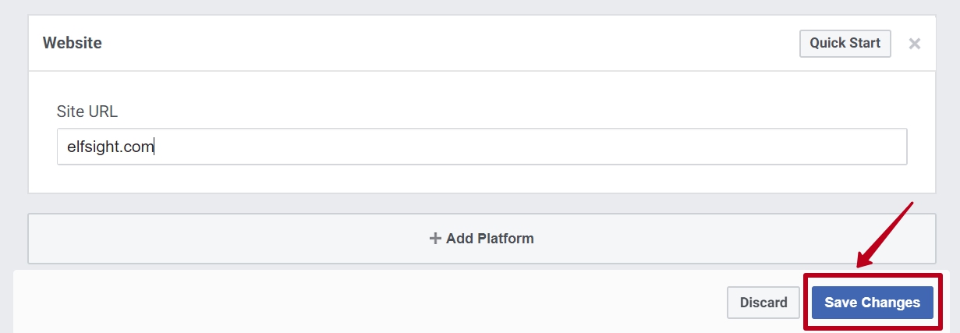Click the Site URL field label

pos(87,112)
